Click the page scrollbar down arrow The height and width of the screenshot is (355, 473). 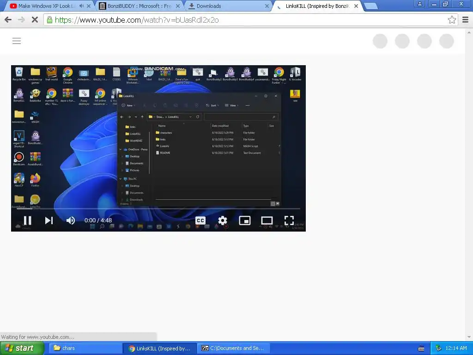tap(469, 337)
